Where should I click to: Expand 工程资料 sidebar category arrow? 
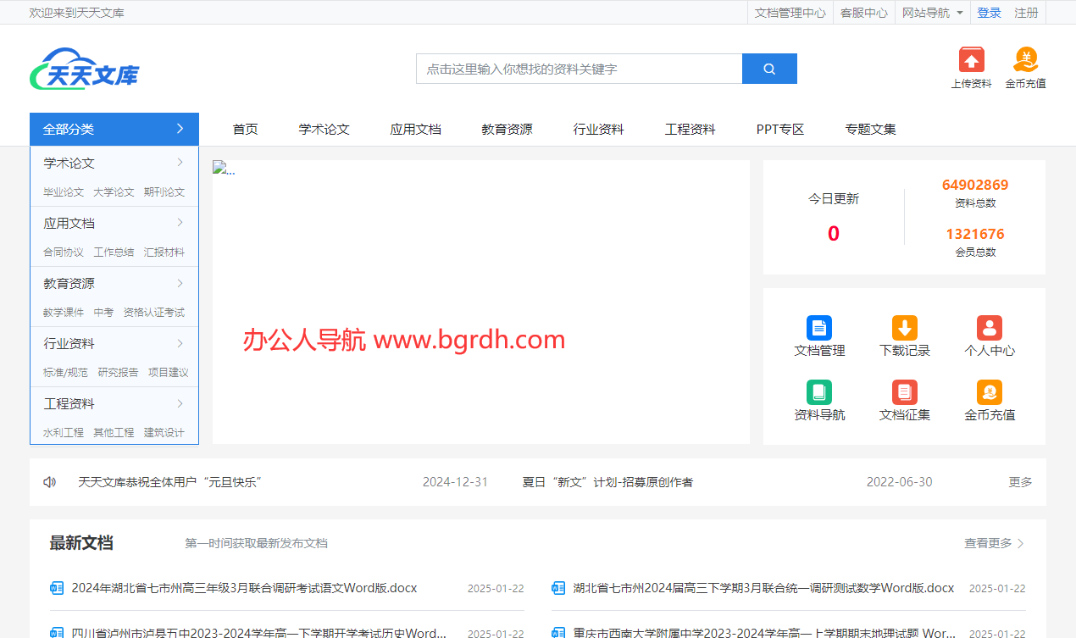tap(180, 403)
